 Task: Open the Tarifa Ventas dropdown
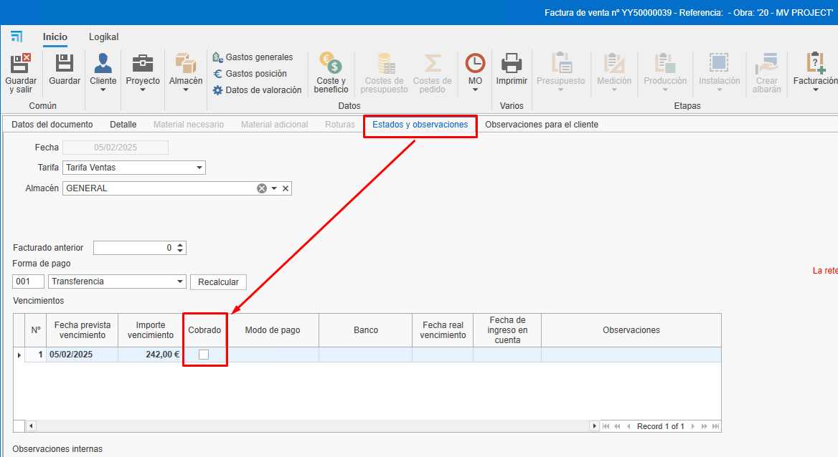[200, 167]
